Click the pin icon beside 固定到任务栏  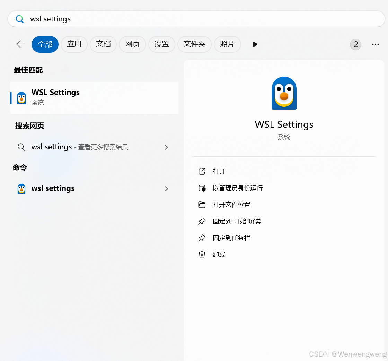point(202,238)
